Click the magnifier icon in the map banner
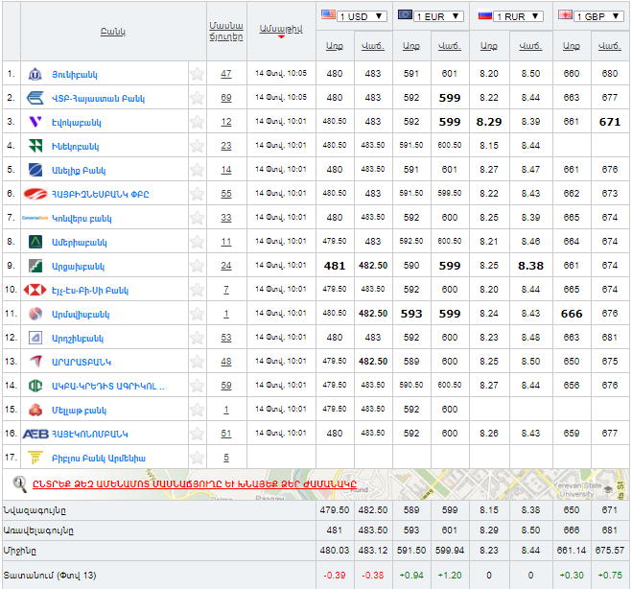 coord(19,483)
